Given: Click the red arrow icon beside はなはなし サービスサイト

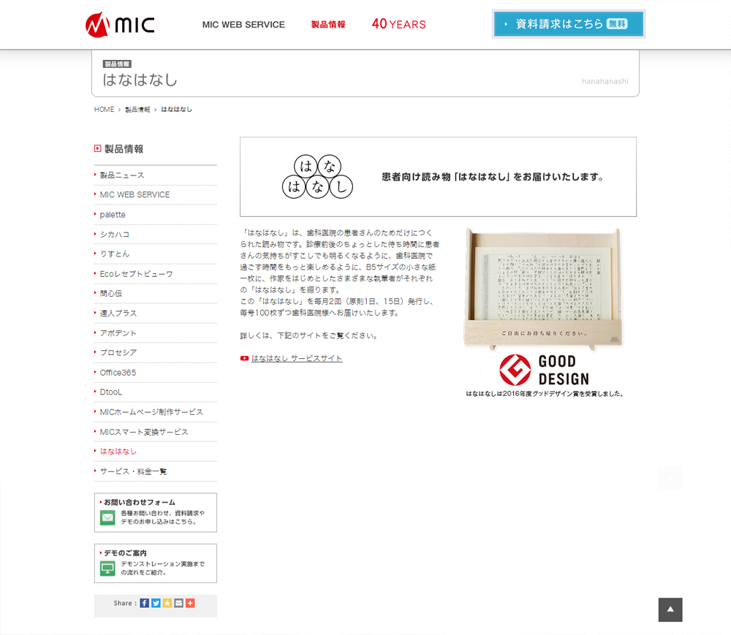Looking at the screenshot, I should tap(244, 358).
